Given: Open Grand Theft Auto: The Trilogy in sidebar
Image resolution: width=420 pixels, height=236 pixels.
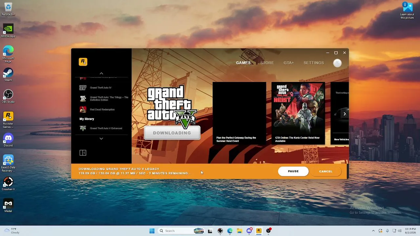Looking at the screenshot, I should pyautogui.click(x=104, y=99).
